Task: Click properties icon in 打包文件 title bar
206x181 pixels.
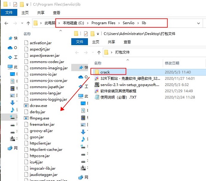Action: (85, 34)
